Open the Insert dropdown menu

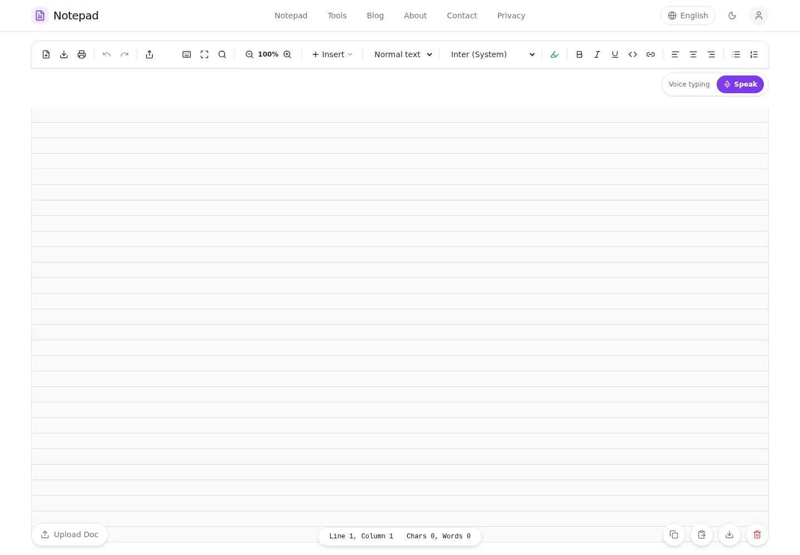click(x=332, y=54)
